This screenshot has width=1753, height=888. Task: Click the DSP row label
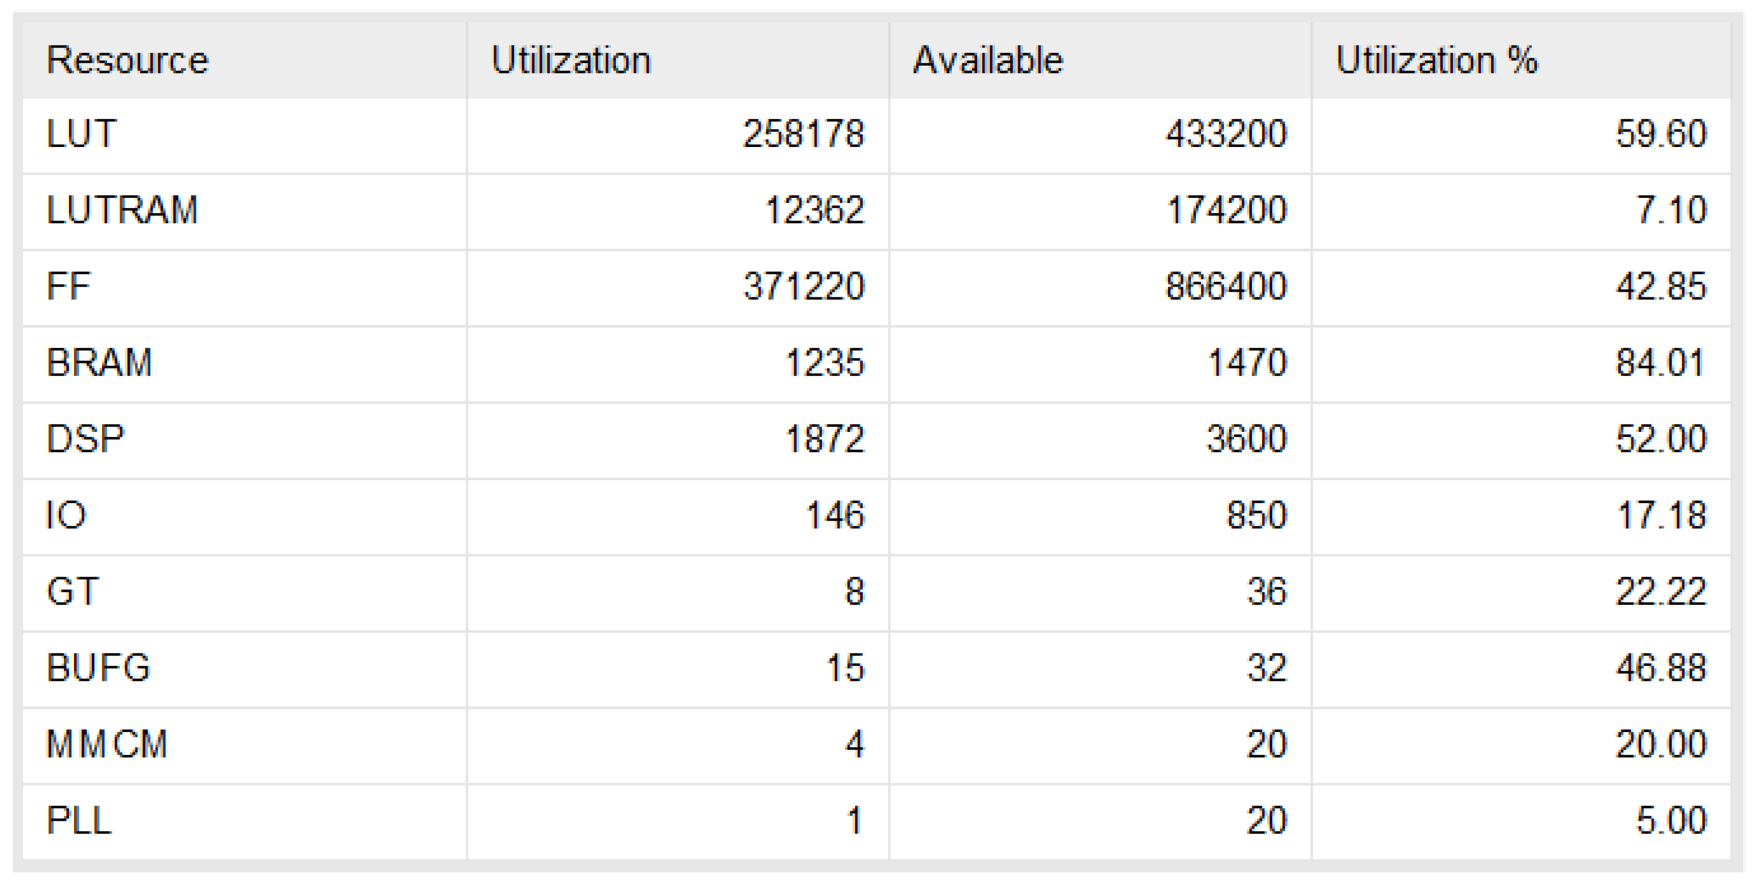86,438
